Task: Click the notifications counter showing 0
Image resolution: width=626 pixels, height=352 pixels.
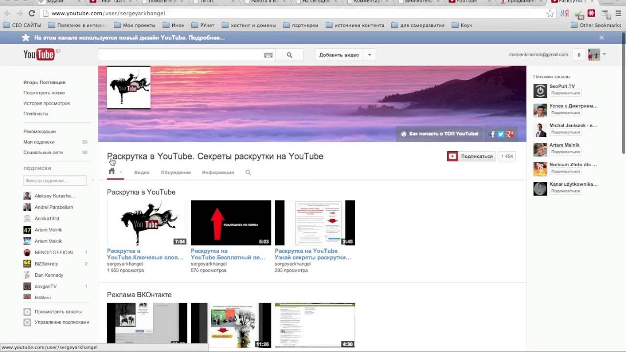Action: click(579, 55)
